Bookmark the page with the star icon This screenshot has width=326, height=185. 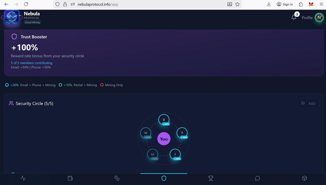(x=237, y=4)
